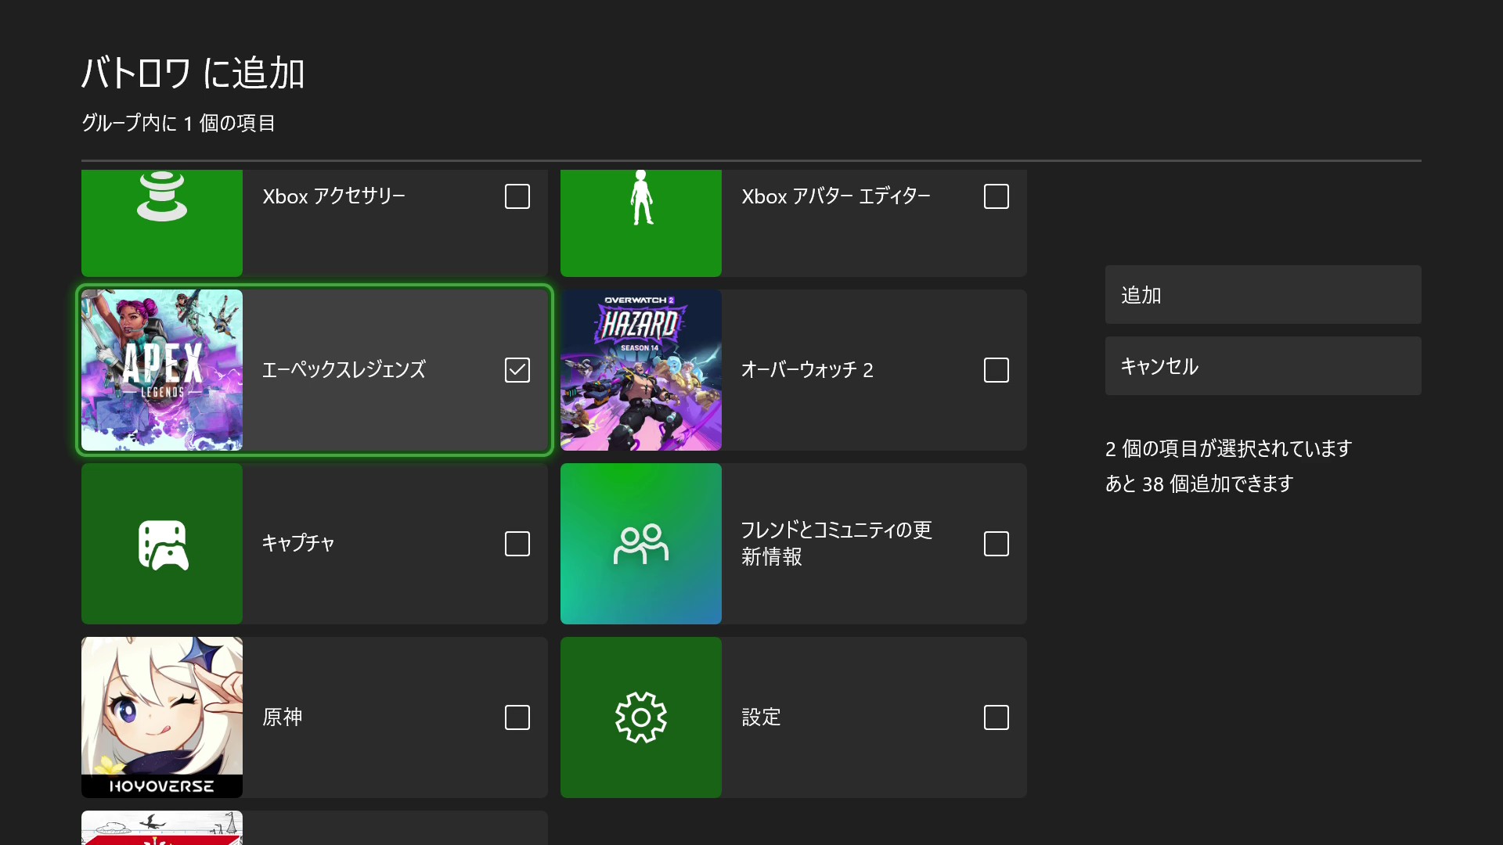1503x845 pixels.
Task: Click the Xbox Avatar Editor figure icon
Action: coord(641,200)
